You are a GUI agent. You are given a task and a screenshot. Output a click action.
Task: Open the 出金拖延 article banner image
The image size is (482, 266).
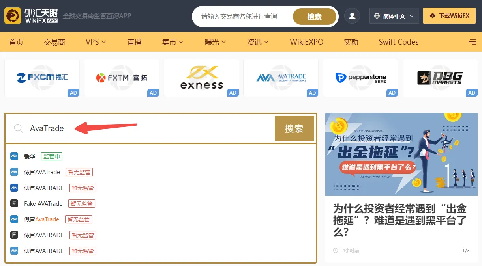tap(401, 154)
